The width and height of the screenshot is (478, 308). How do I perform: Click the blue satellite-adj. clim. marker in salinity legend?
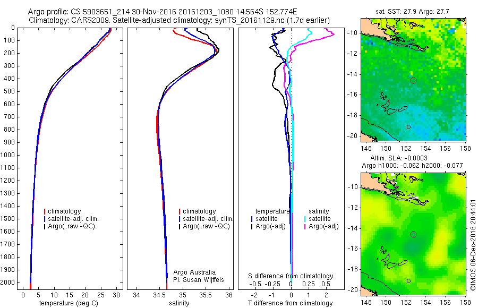click(180, 219)
